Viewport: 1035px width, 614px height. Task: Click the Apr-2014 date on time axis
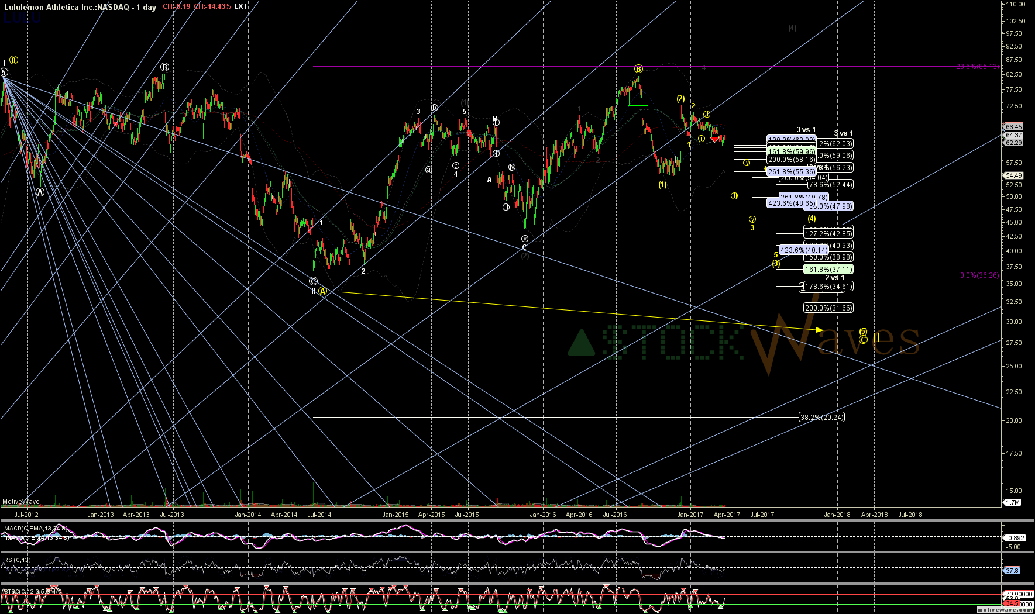click(x=284, y=515)
